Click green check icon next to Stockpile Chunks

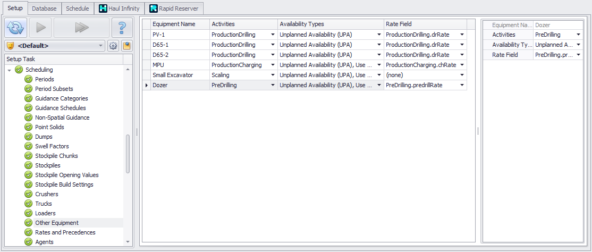[x=28, y=156]
